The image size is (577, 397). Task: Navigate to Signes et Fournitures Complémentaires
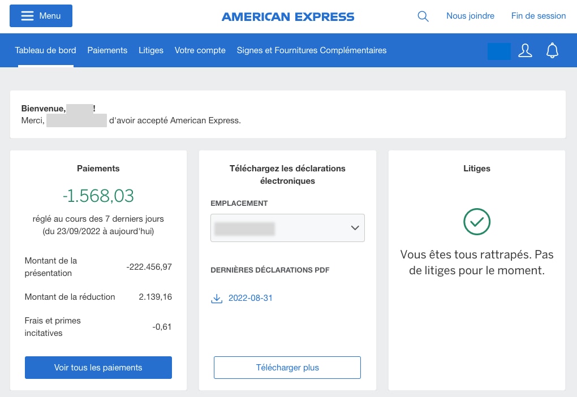pos(312,50)
